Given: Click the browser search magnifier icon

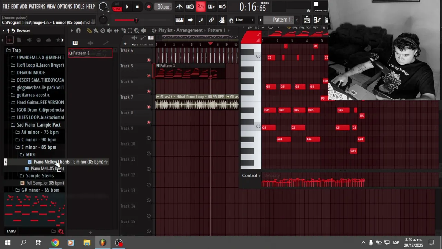Looking at the screenshot, I should [x=61, y=231].
